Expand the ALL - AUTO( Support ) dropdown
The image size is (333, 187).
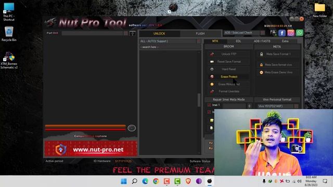(x=199, y=41)
